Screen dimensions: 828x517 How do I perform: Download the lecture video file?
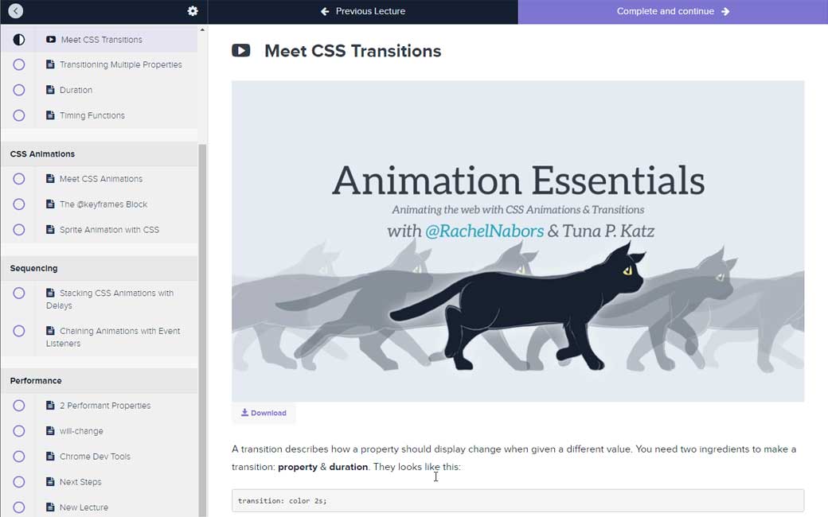click(264, 413)
